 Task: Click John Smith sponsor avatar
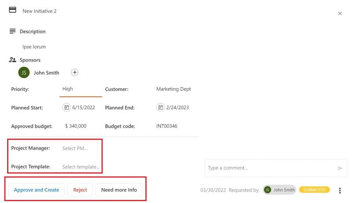(x=24, y=73)
